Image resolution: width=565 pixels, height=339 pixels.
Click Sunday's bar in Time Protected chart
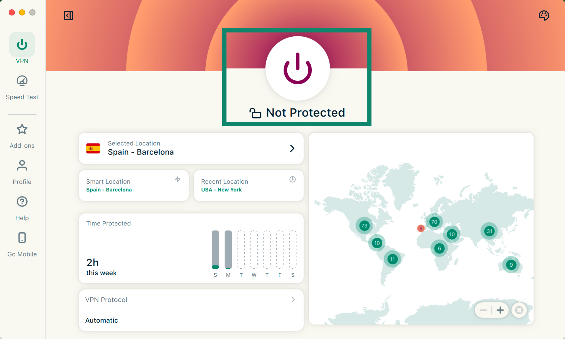(x=215, y=249)
